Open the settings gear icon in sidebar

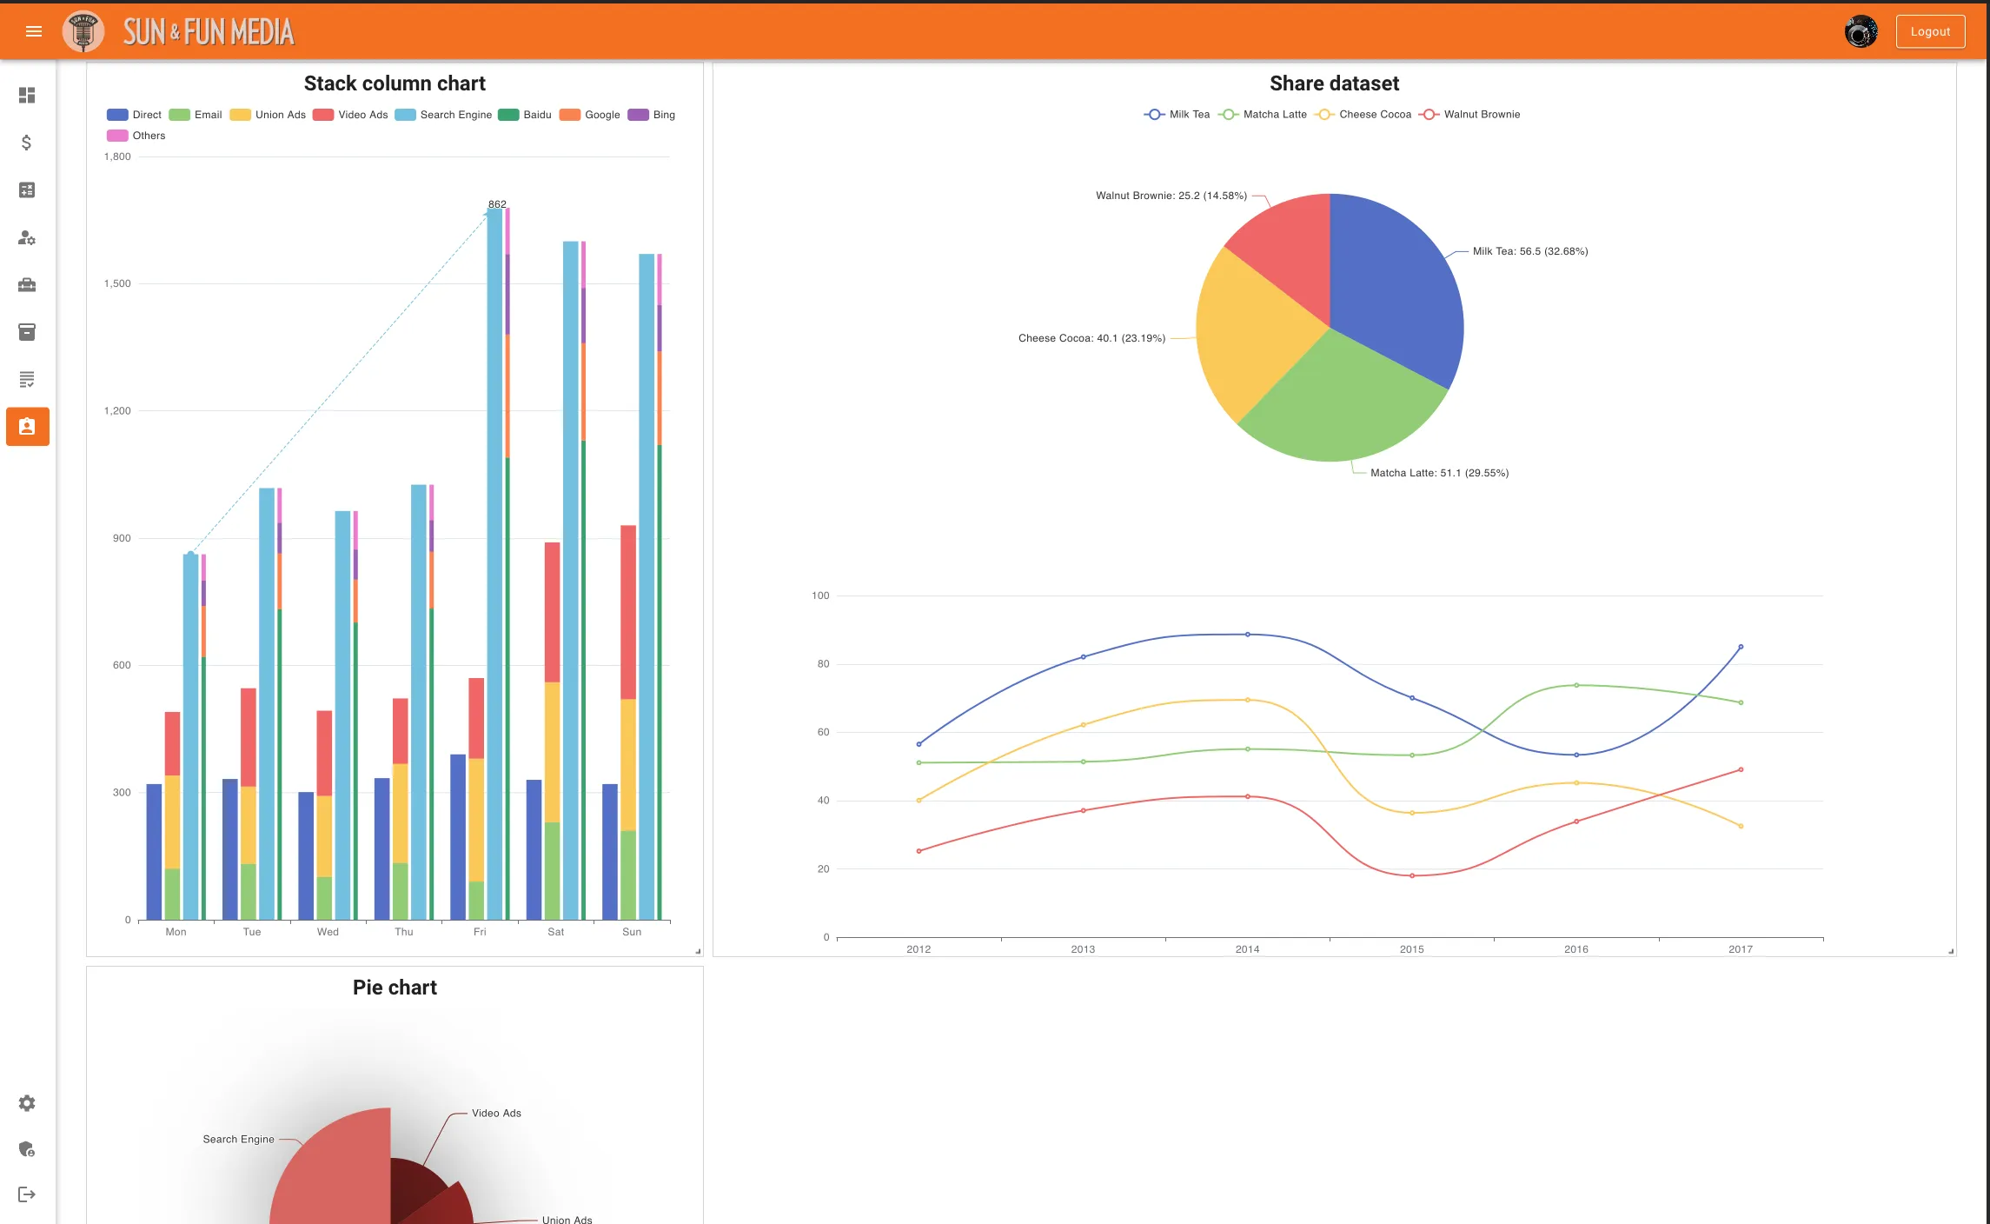(27, 1103)
